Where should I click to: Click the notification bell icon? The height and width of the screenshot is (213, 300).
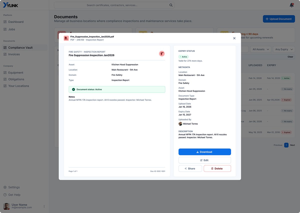click(x=291, y=5)
